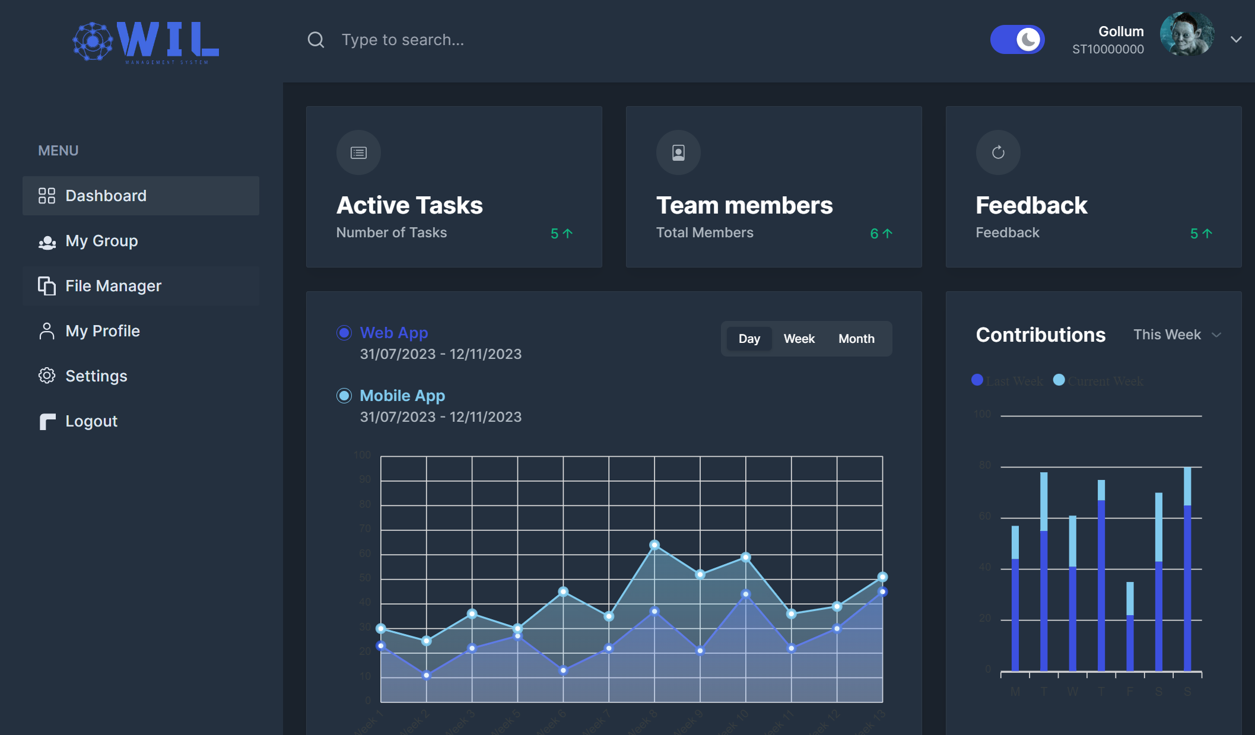Toggle the dark mode switch
This screenshot has width=1255, height=735.
coord(1017,40)
